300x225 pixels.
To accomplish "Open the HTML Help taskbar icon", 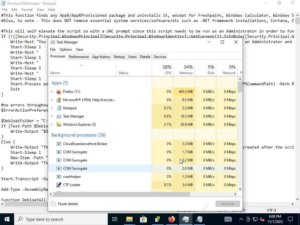I will (x=157, y=219).
